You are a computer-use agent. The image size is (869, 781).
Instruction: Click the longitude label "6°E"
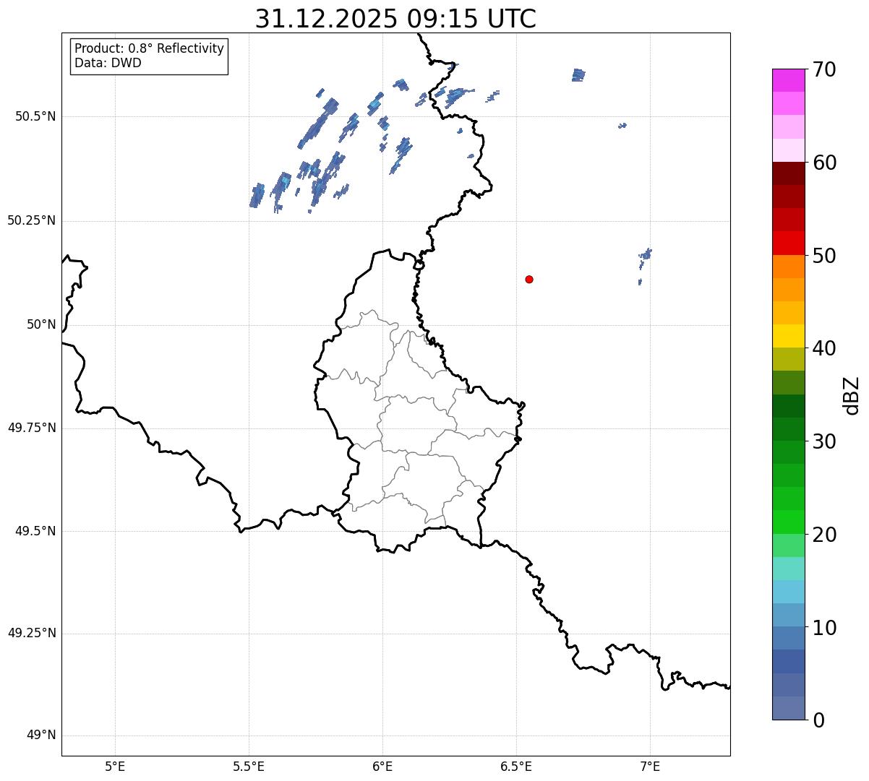382,767
